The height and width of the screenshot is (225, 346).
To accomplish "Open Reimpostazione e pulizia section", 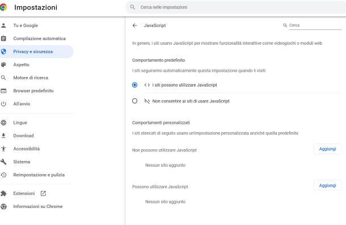I will tap(36, 175).
